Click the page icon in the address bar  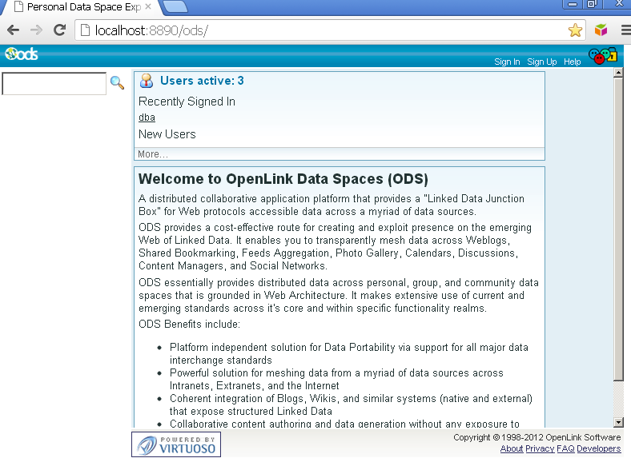tap(86, 30)
